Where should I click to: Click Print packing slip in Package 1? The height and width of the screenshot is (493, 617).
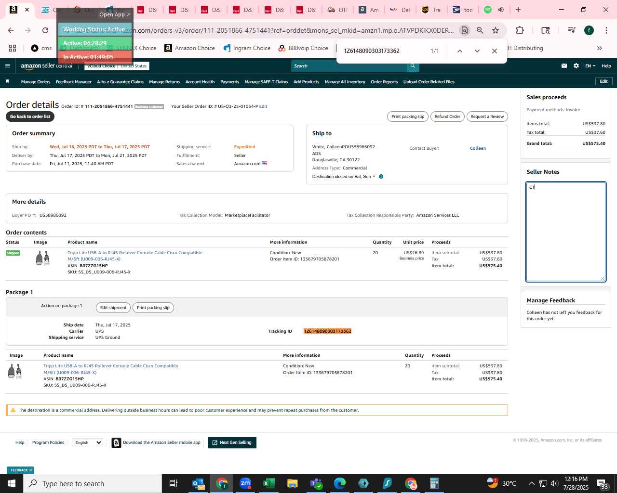click(153, 308)
